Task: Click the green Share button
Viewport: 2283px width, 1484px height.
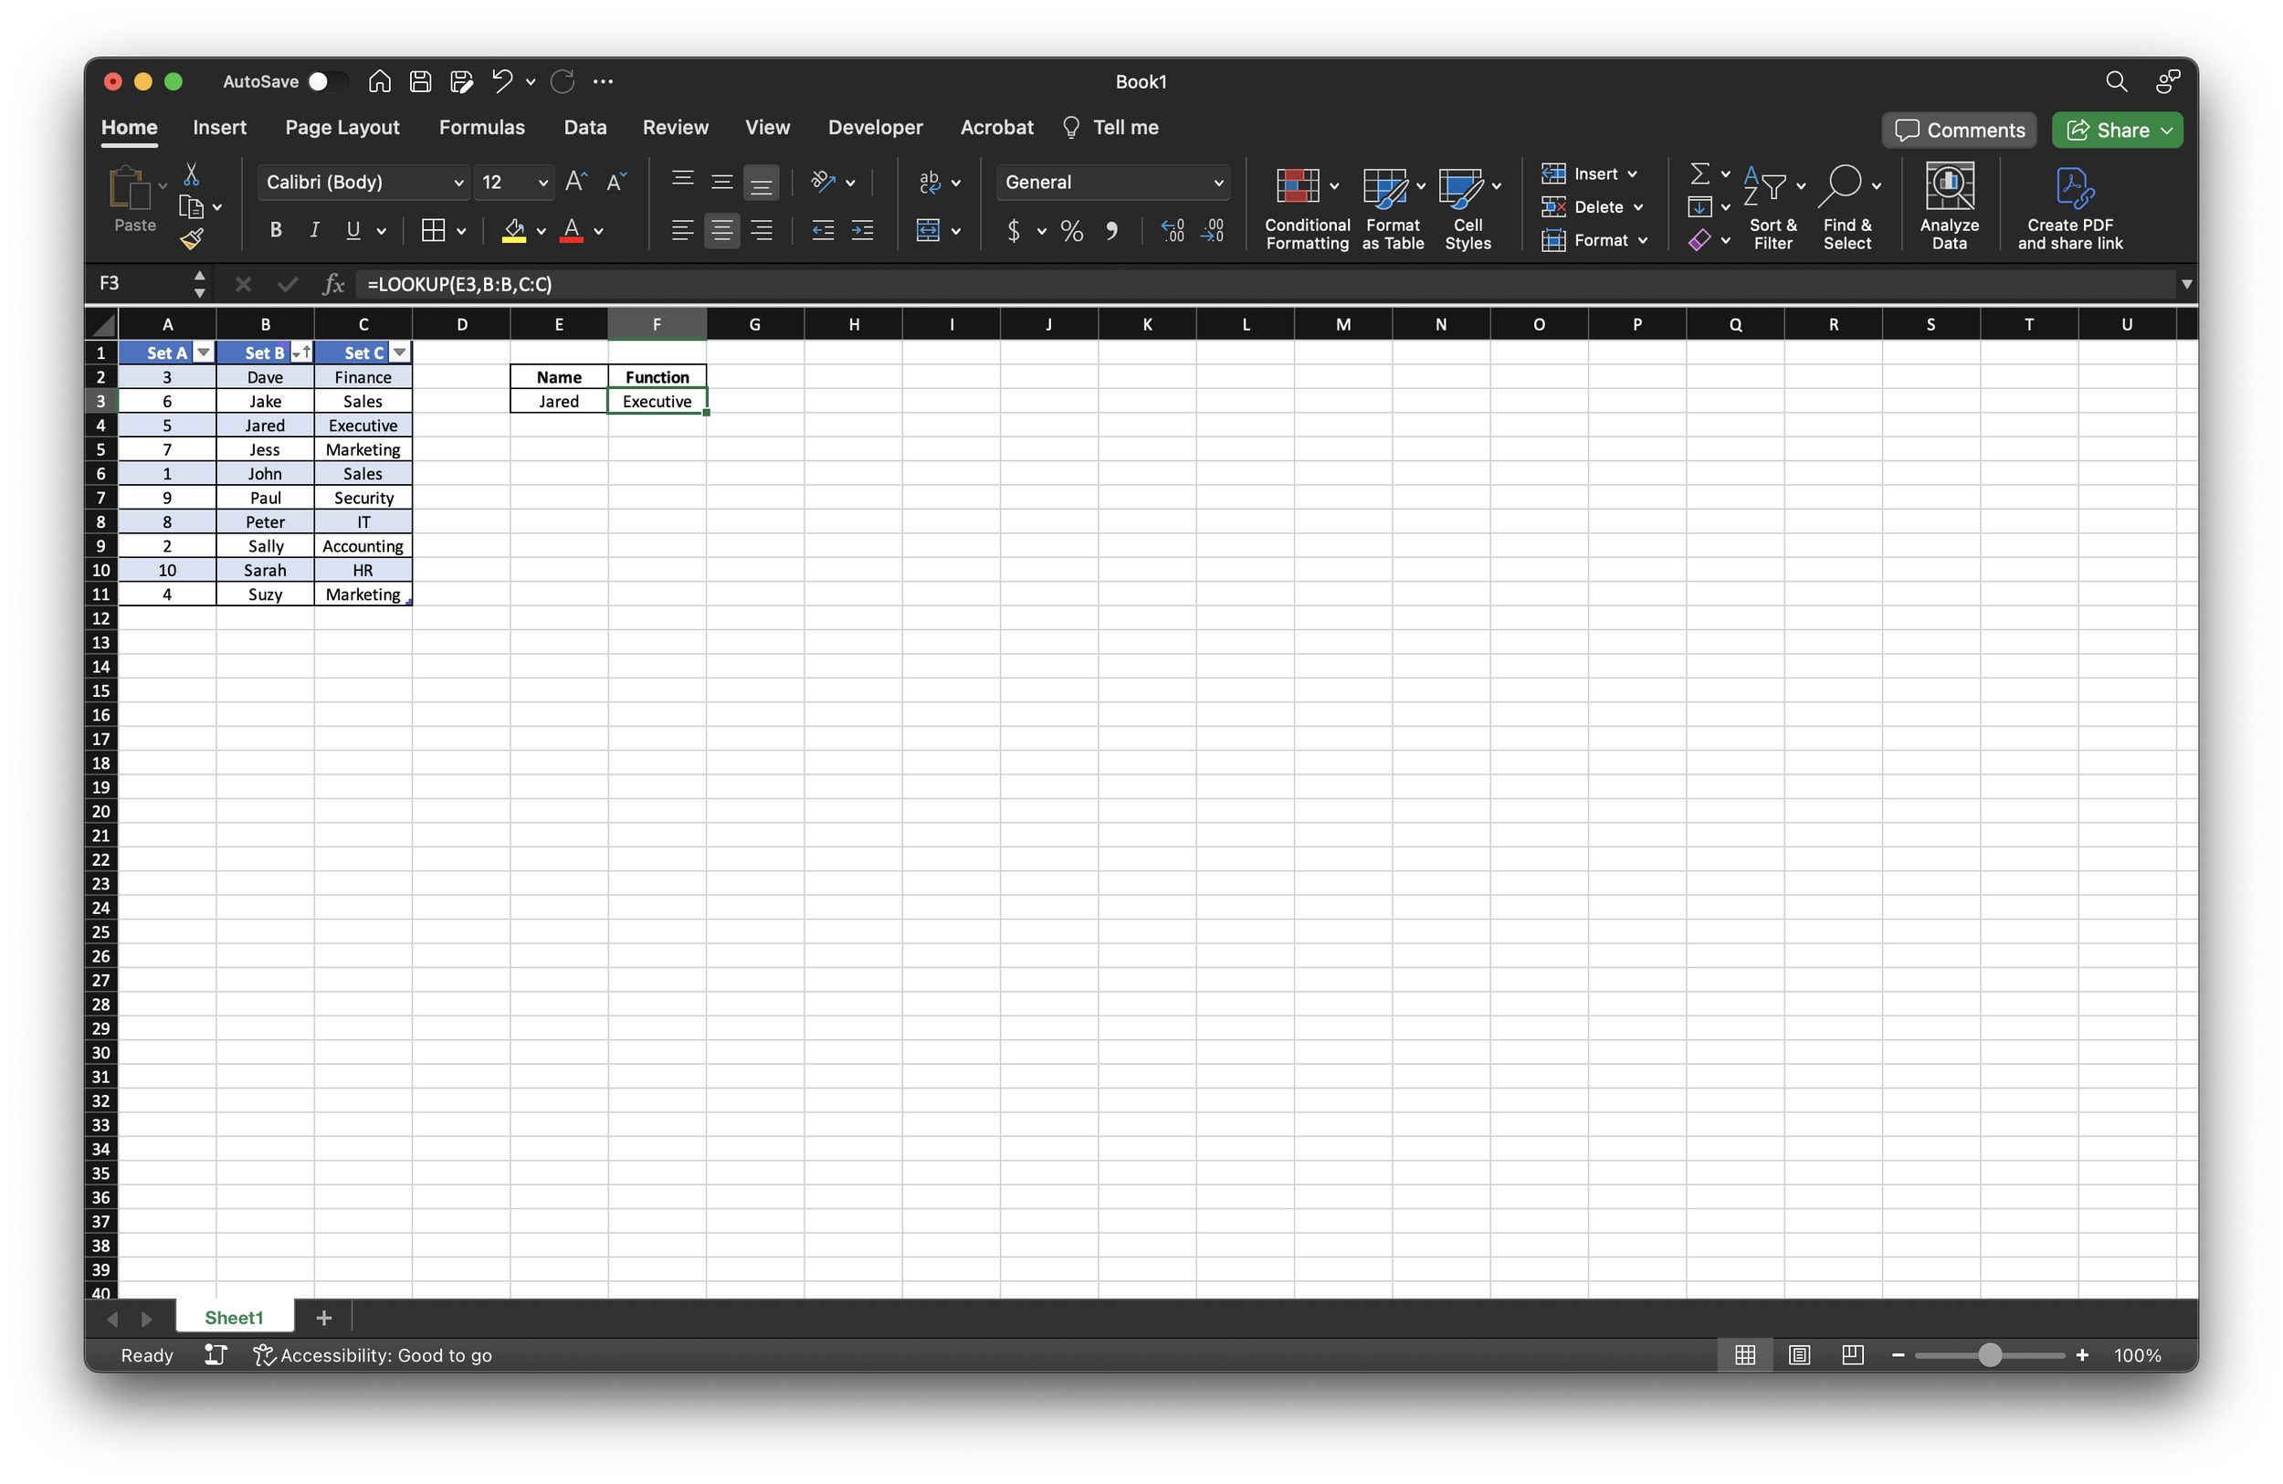Action: 2109,131
